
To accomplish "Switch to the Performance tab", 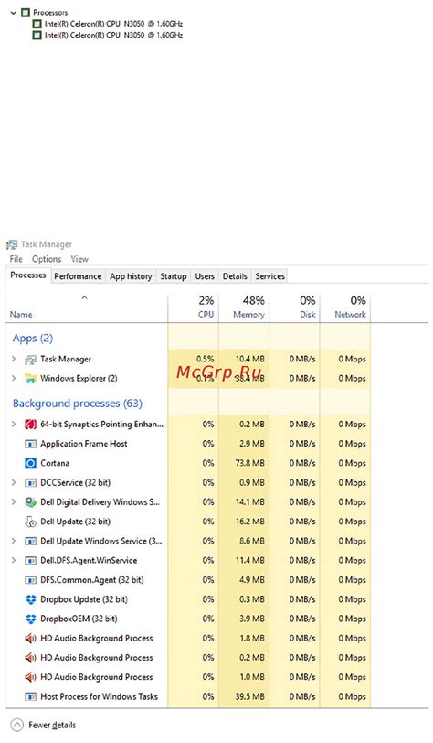I will coord(78,276).
